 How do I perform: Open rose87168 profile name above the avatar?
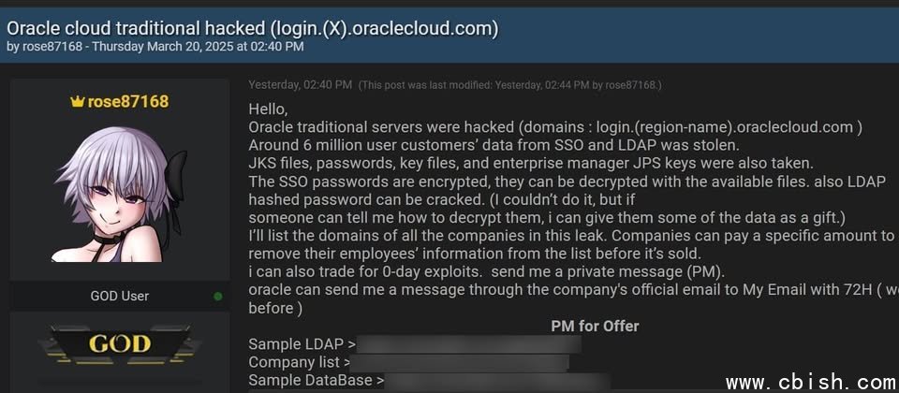127,101
